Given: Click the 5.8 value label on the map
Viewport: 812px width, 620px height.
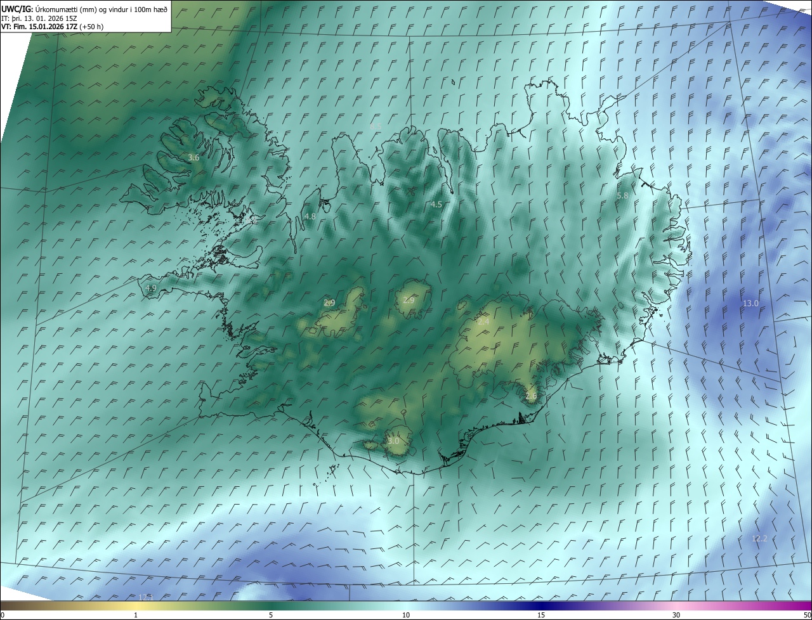Looking at the screenshot, I should tap(622, 196).
